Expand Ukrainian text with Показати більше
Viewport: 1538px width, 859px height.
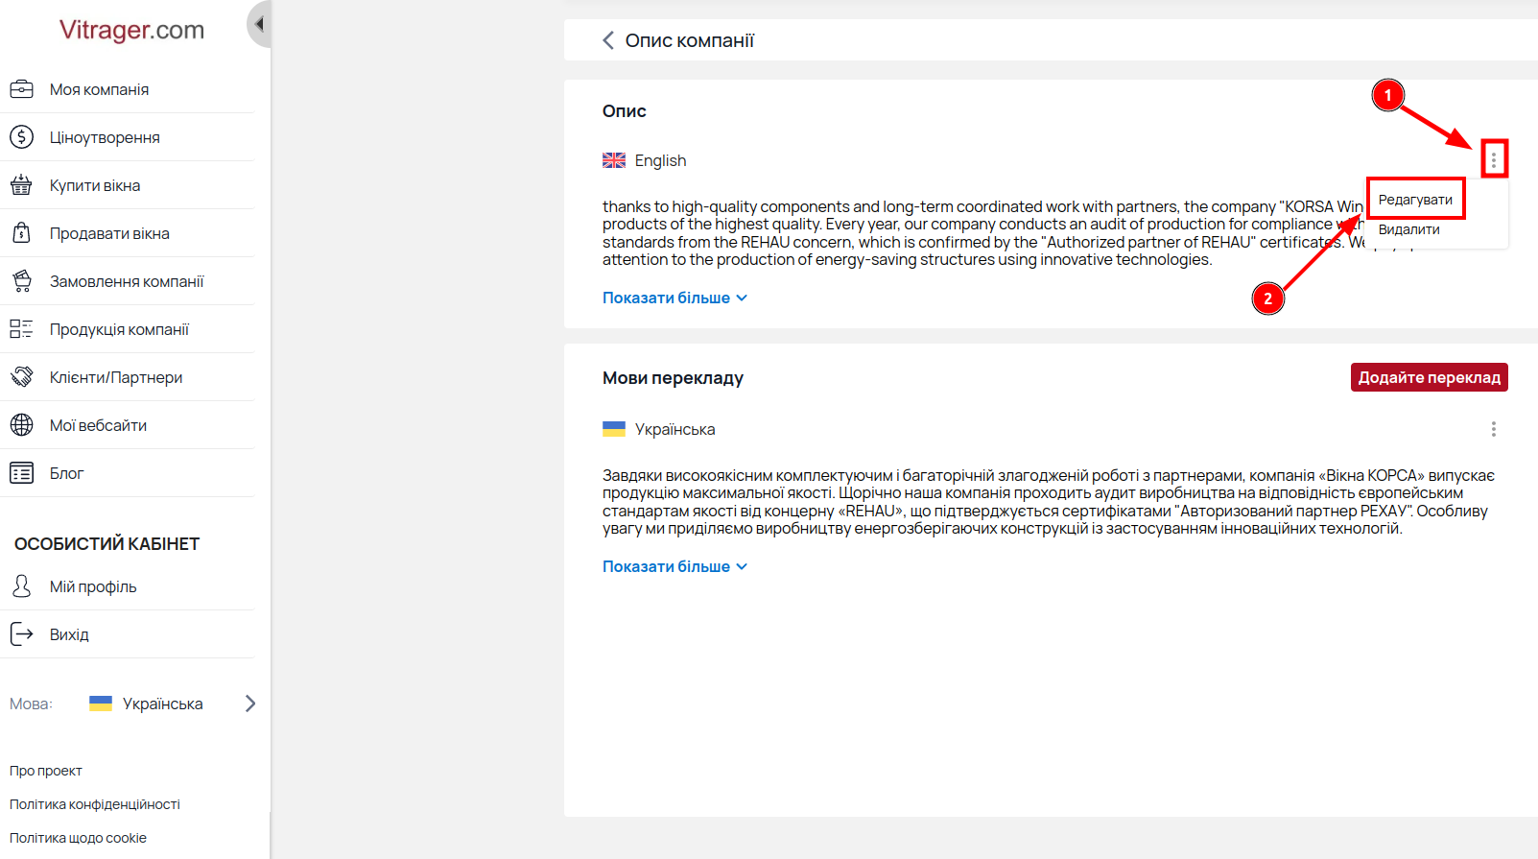(x=674, y=566)
